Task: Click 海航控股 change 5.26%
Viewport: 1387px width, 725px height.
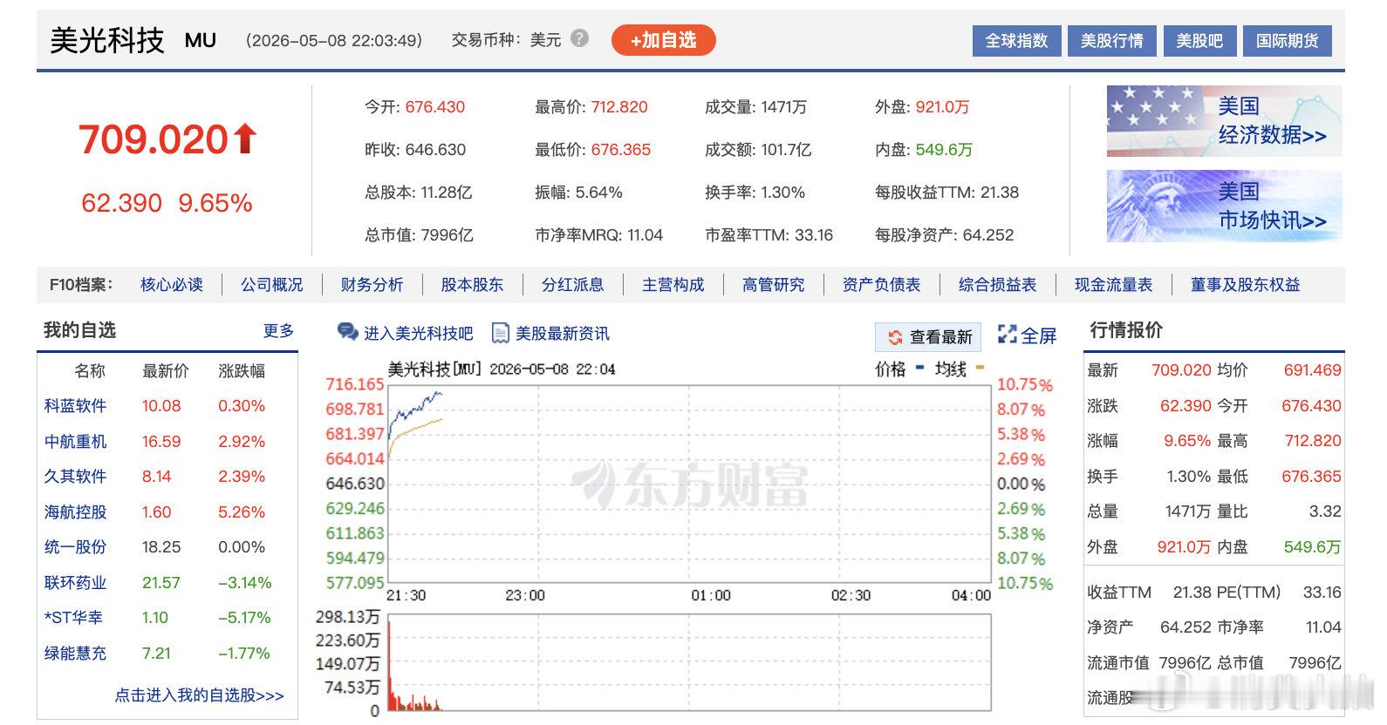Action: (x=242, y=512)
